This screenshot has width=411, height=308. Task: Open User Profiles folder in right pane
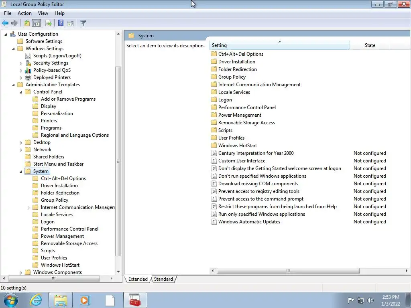coord(231,138)
